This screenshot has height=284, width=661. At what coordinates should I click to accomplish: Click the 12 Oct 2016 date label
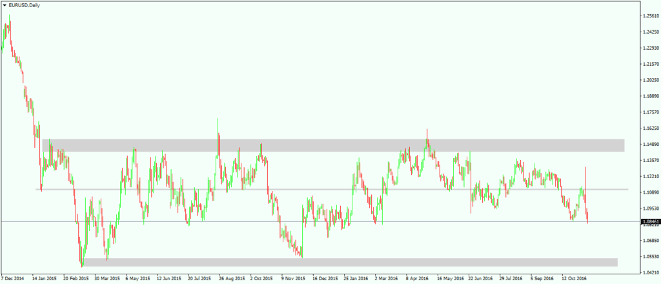click(574, 279)
